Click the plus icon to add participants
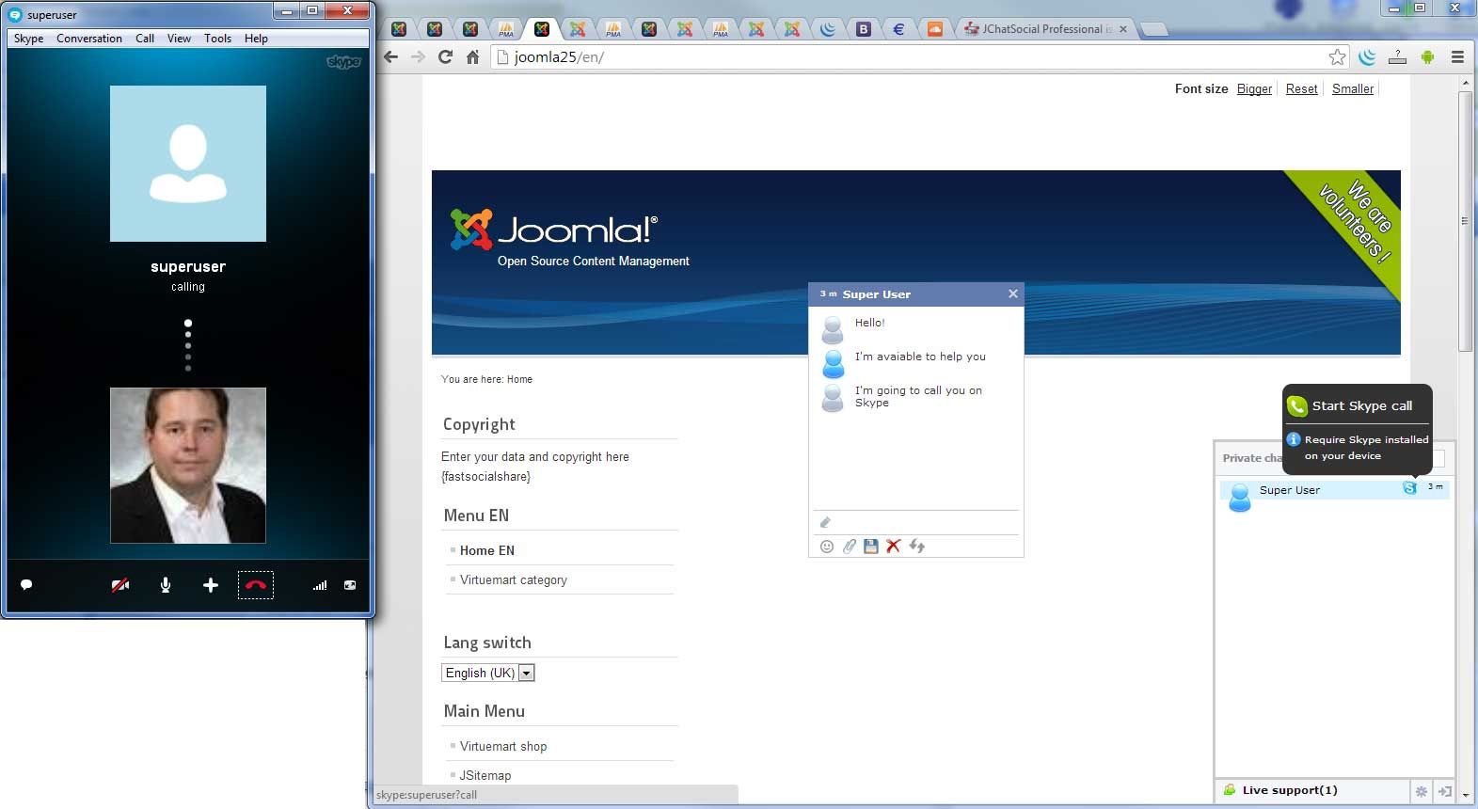The height and width of the screenshot is (809, 1478). 211,585
